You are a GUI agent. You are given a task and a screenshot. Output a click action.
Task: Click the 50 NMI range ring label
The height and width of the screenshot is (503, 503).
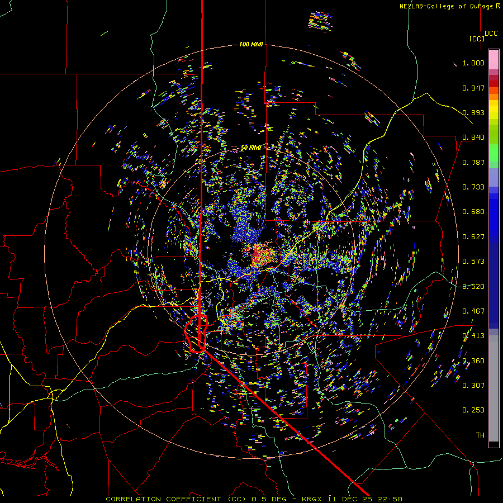(251, 148)
